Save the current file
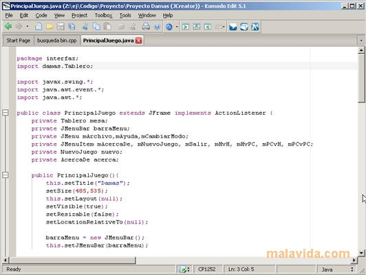Image resolution: width=366 pixels, height=275 pixels. point(61,26)
